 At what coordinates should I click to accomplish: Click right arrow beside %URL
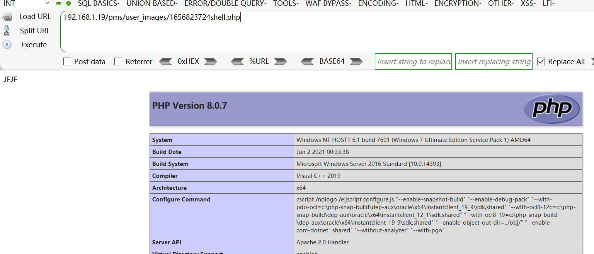tap(280, 61)
